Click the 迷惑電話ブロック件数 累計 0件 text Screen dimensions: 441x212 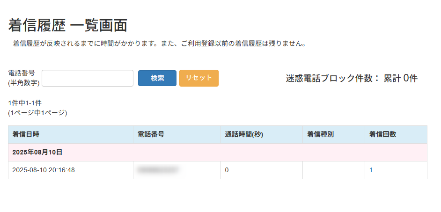(x=352, y=78)
